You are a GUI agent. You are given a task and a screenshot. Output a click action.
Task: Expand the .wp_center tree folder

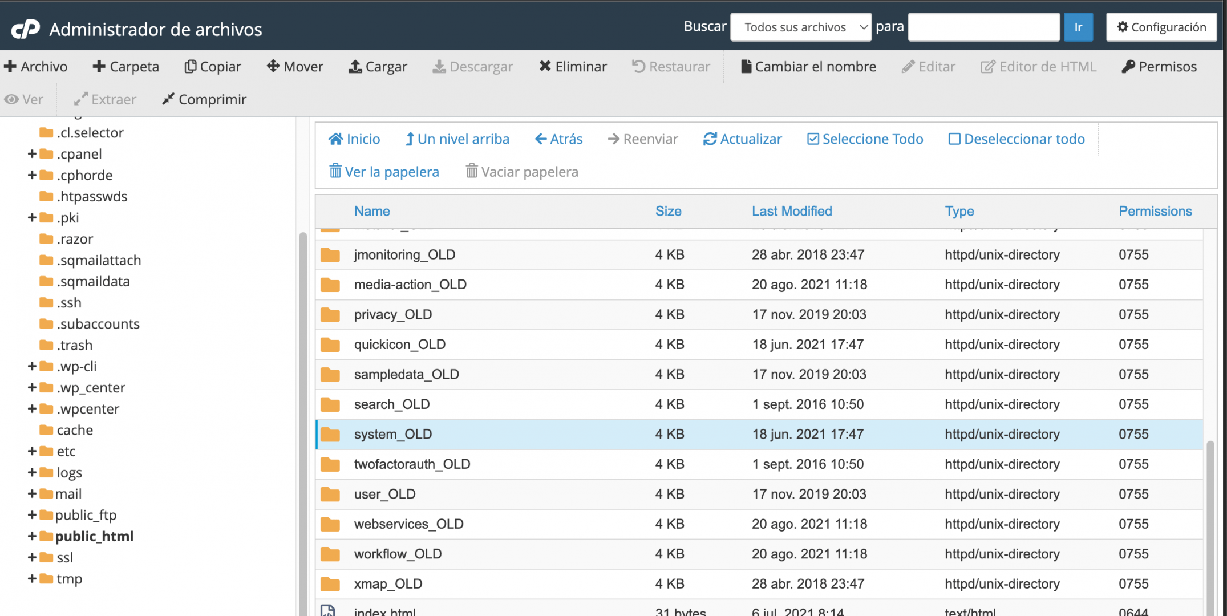pyautogui.click(x=32, y=388)
